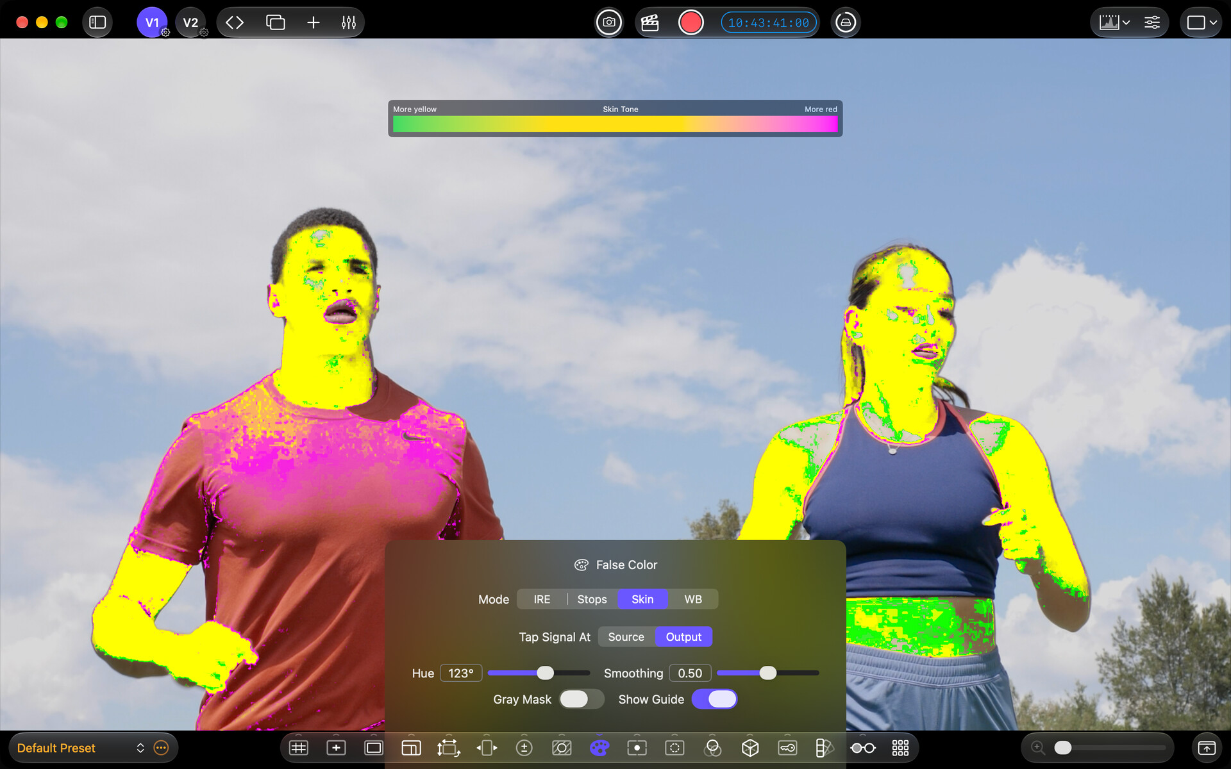Toggle the sidebar panel icon
The height and width of the screenshot is (769, 1231).
click(97, 22)
